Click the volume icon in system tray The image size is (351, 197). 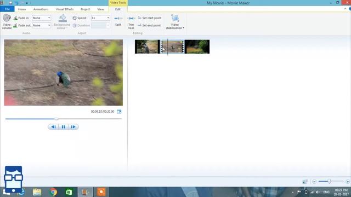coord(318,192)
